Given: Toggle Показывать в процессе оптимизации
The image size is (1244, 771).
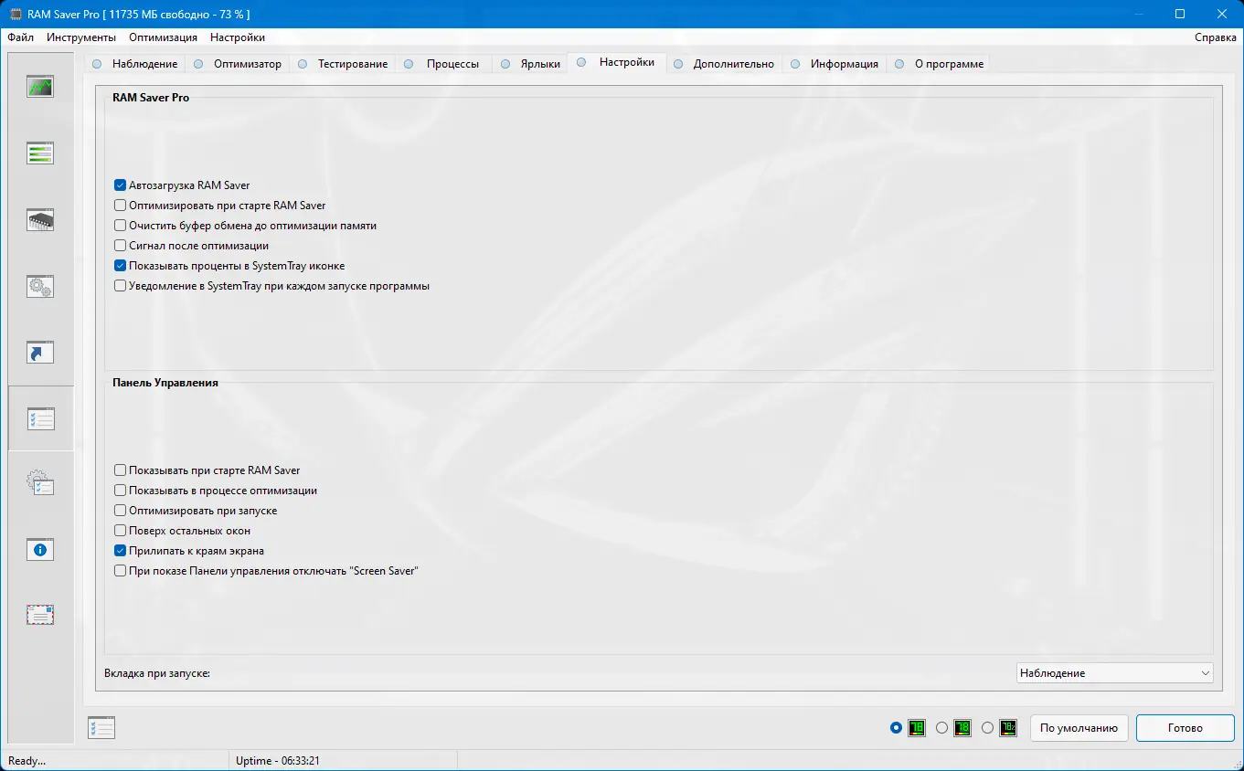Looking at the screenshot, I should click(120, 491).
